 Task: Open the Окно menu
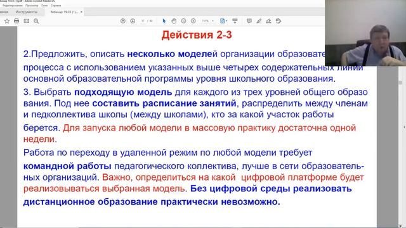(44, 6)
